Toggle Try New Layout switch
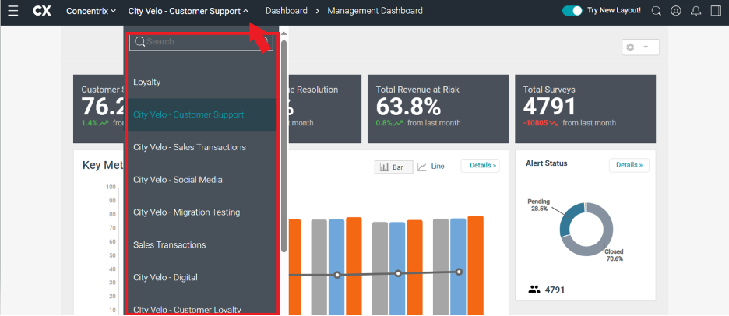Viewport: 729px width, 316px height. [572, 11]
